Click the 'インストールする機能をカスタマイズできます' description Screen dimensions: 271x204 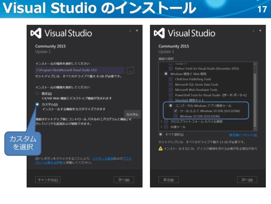73,109
